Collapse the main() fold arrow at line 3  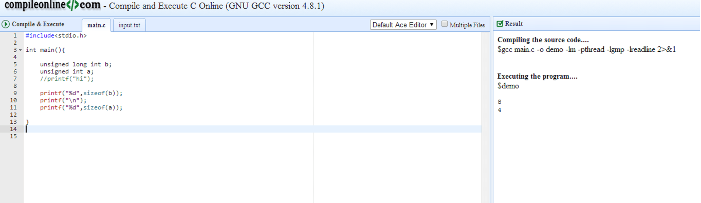pos(20,50)
